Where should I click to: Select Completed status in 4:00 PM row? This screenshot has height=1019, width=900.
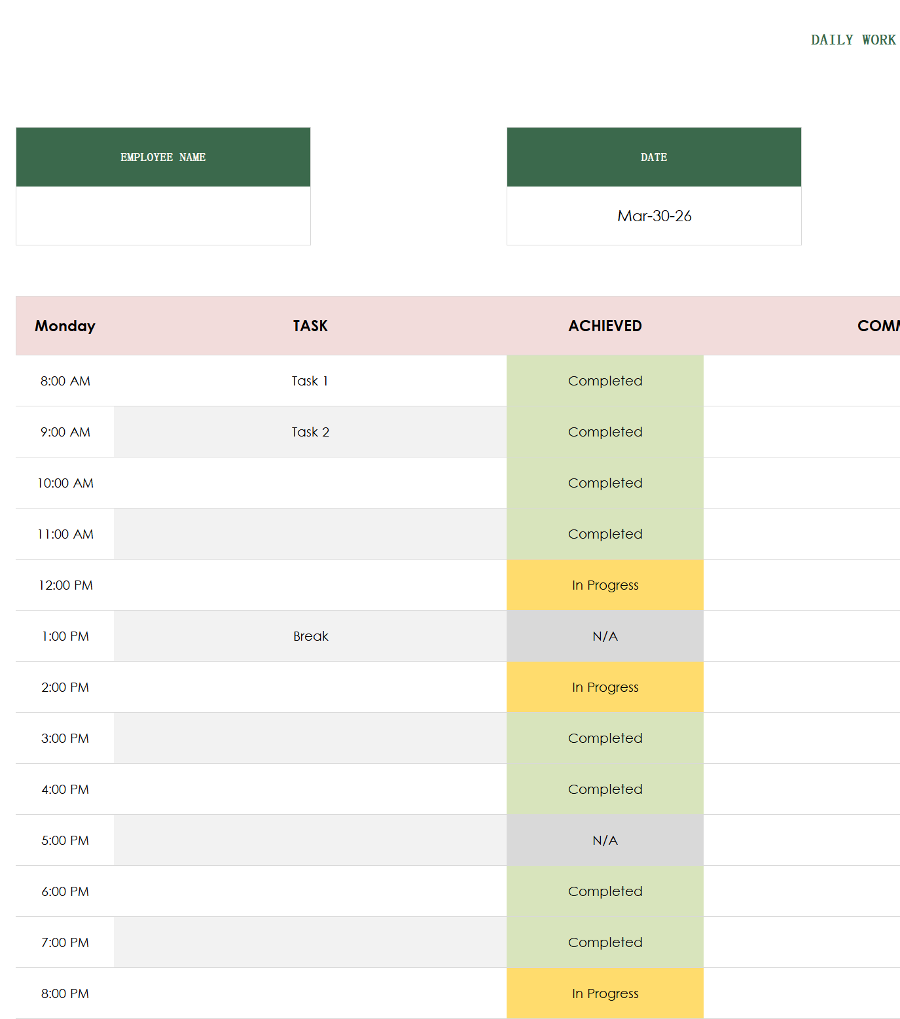(605, 789)
